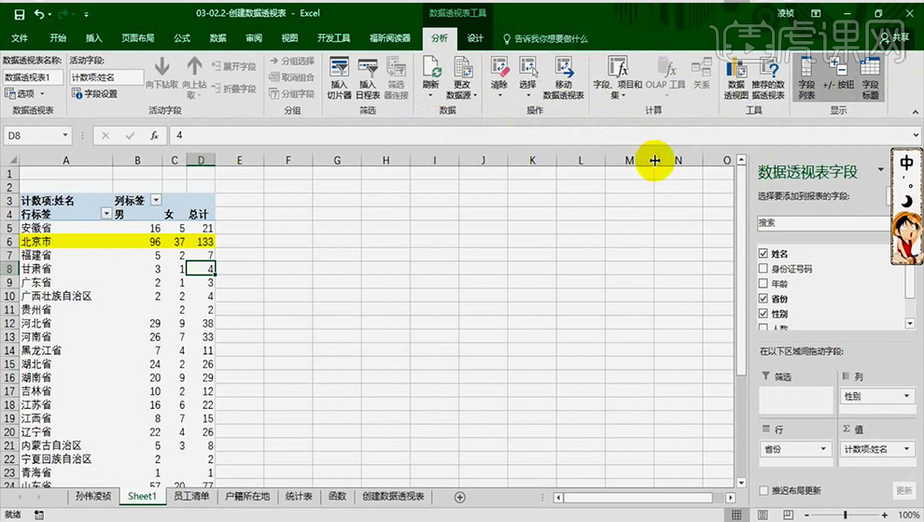The width and height of the screenshot is (924, 522).
Task: Check the 年龄 field checkbox
Action: point(763,283)
